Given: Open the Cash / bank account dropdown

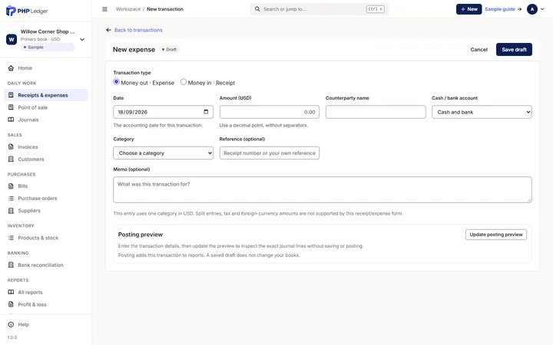Looking at the screenshot, I should point(482,112).
